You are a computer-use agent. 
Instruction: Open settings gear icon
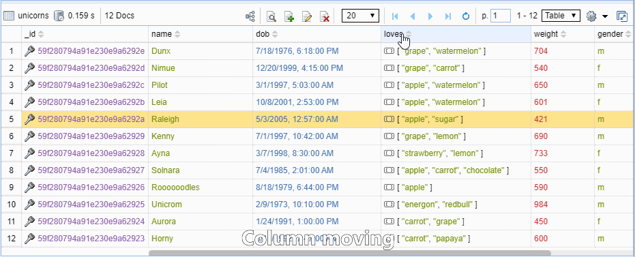pyautogui.click(x=591, y=16)
